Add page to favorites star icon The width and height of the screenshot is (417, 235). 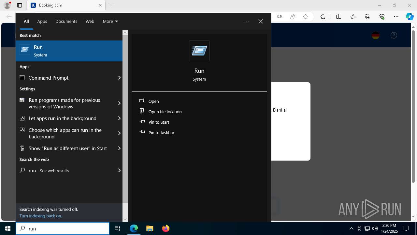[x=306, y=17]
